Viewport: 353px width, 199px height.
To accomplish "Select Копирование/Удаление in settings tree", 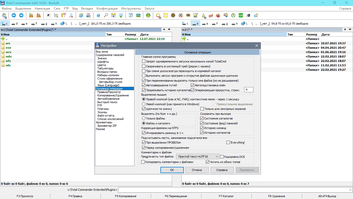I will (113, 95).
